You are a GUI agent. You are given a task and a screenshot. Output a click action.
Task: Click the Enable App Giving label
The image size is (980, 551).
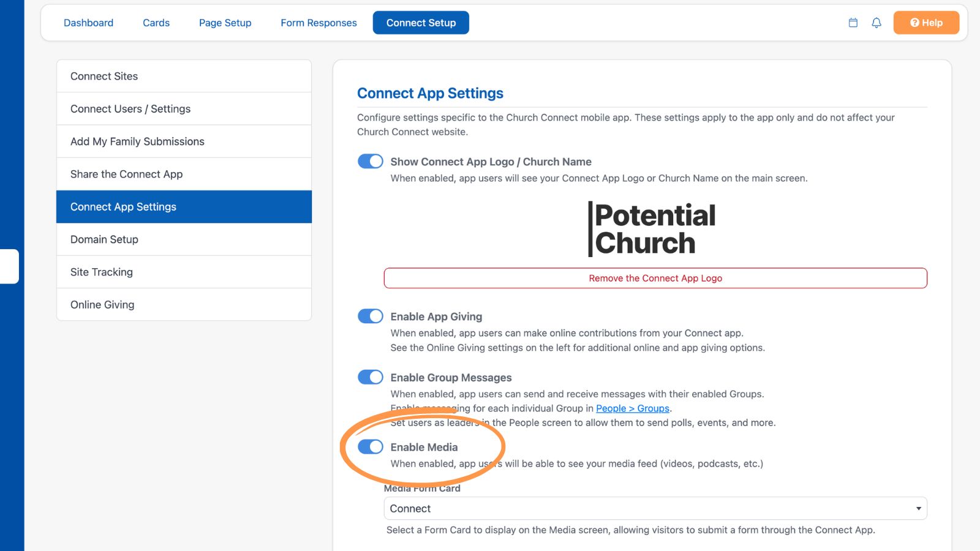pos(436,317)
